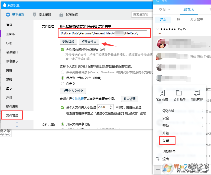The width and height of the screenshot is (211, 175).
Task: Increase the 2000 MB value with the up arrow
Action: pos(111,106)
